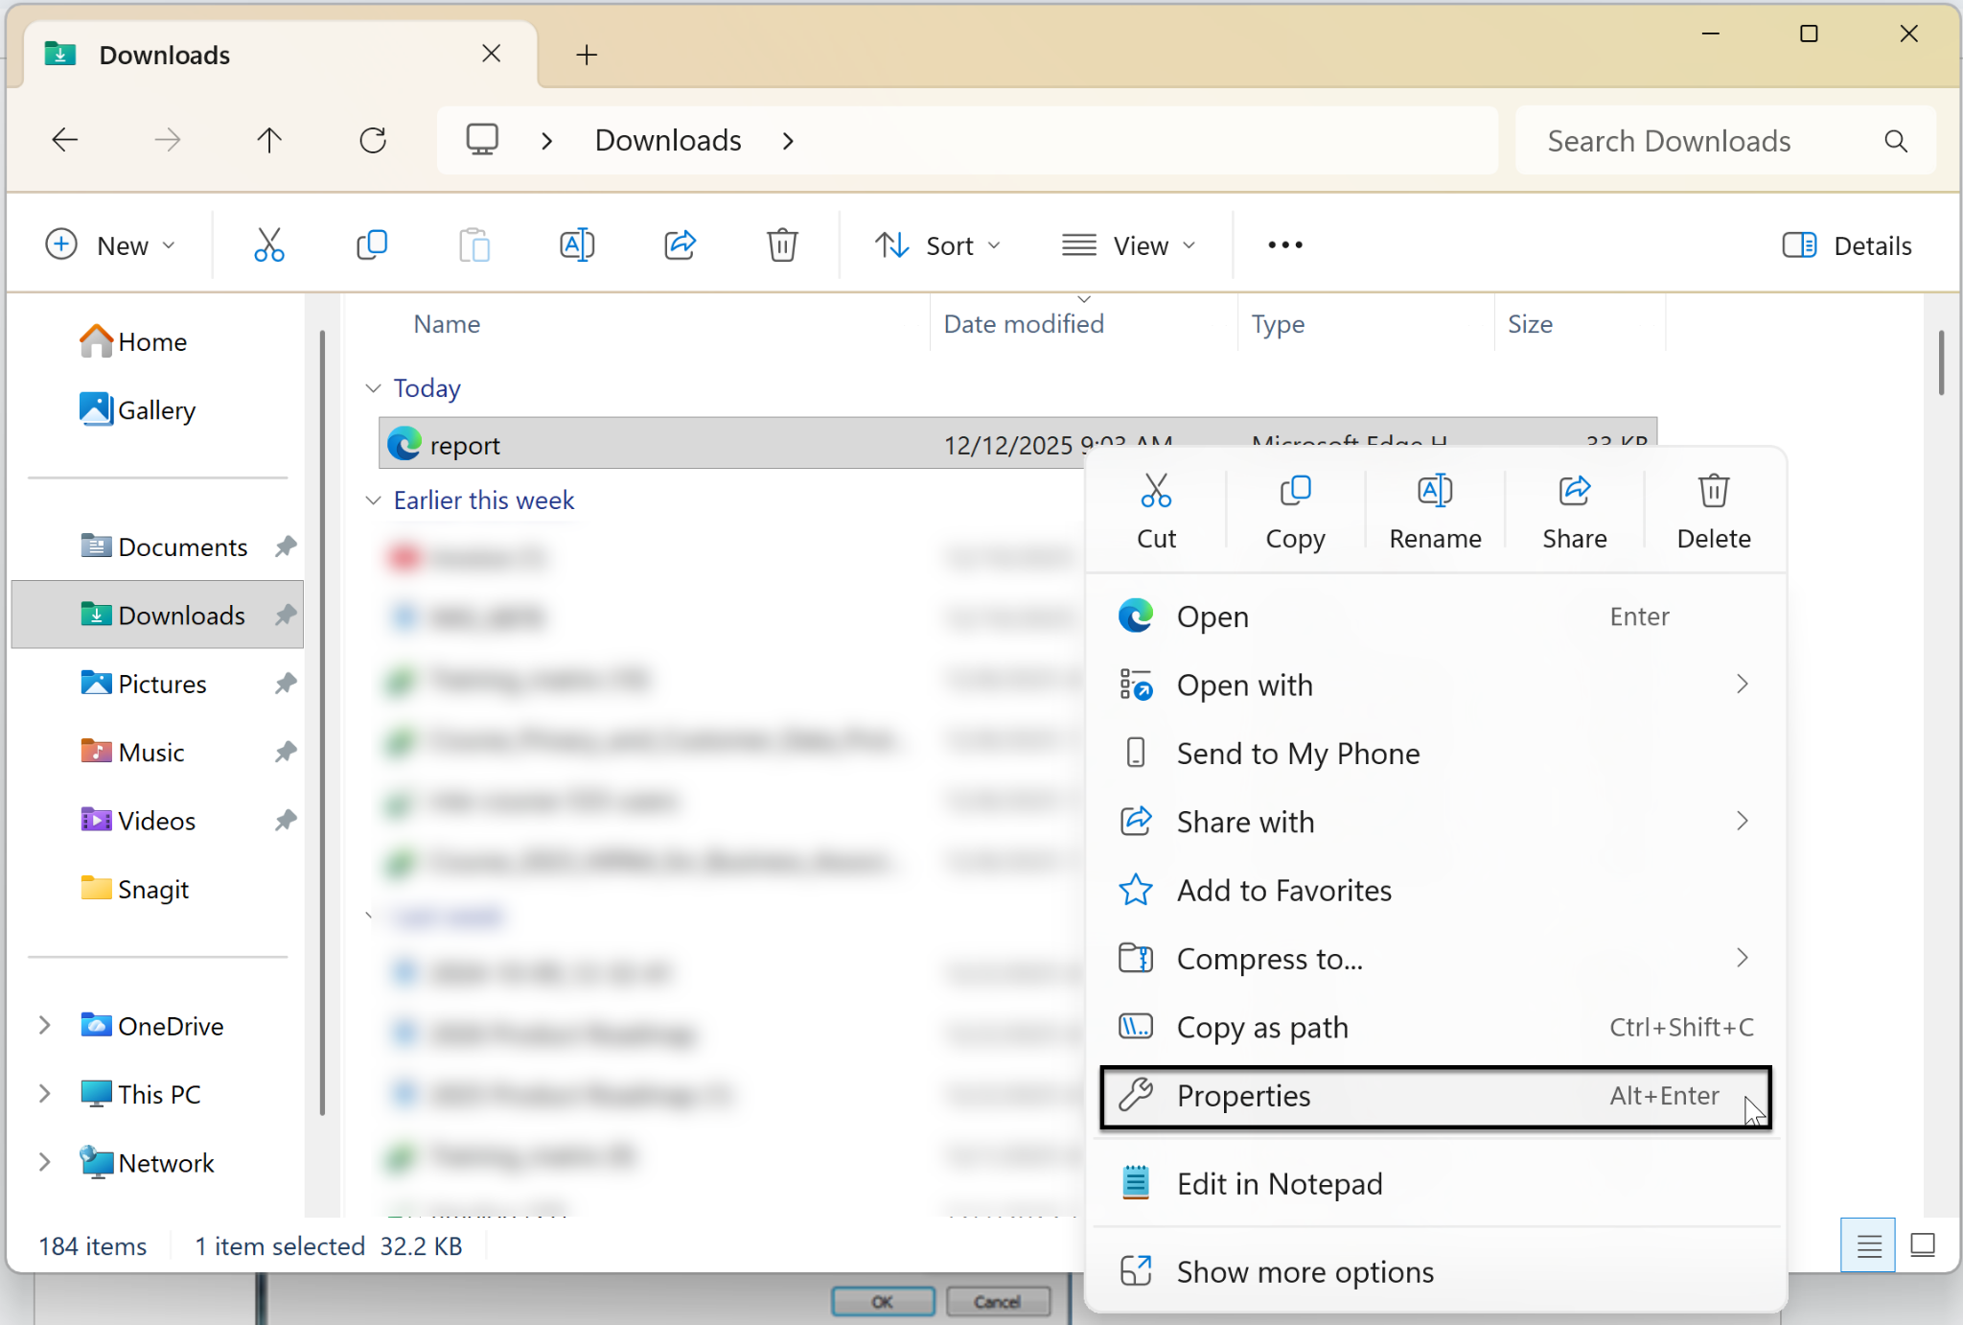Expand the This PC tree node

tap(44, 1094)
